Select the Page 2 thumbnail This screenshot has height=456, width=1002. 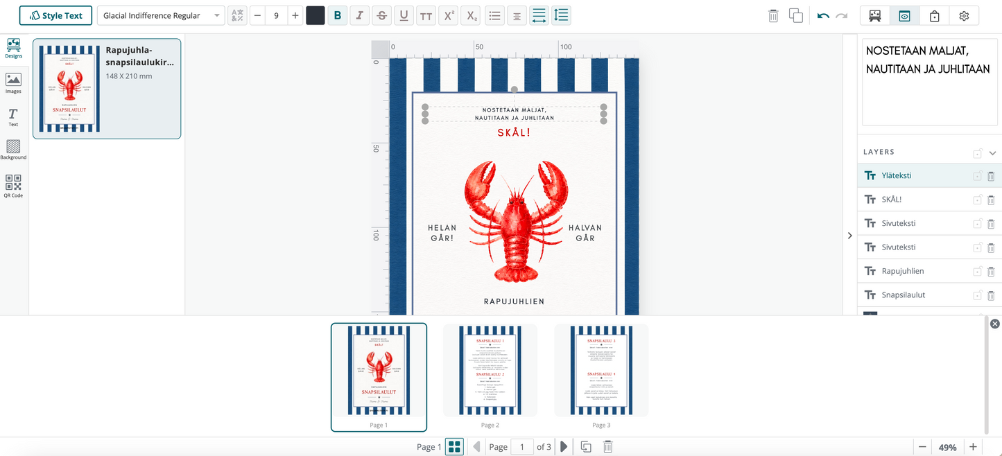(x=490, y=371)
